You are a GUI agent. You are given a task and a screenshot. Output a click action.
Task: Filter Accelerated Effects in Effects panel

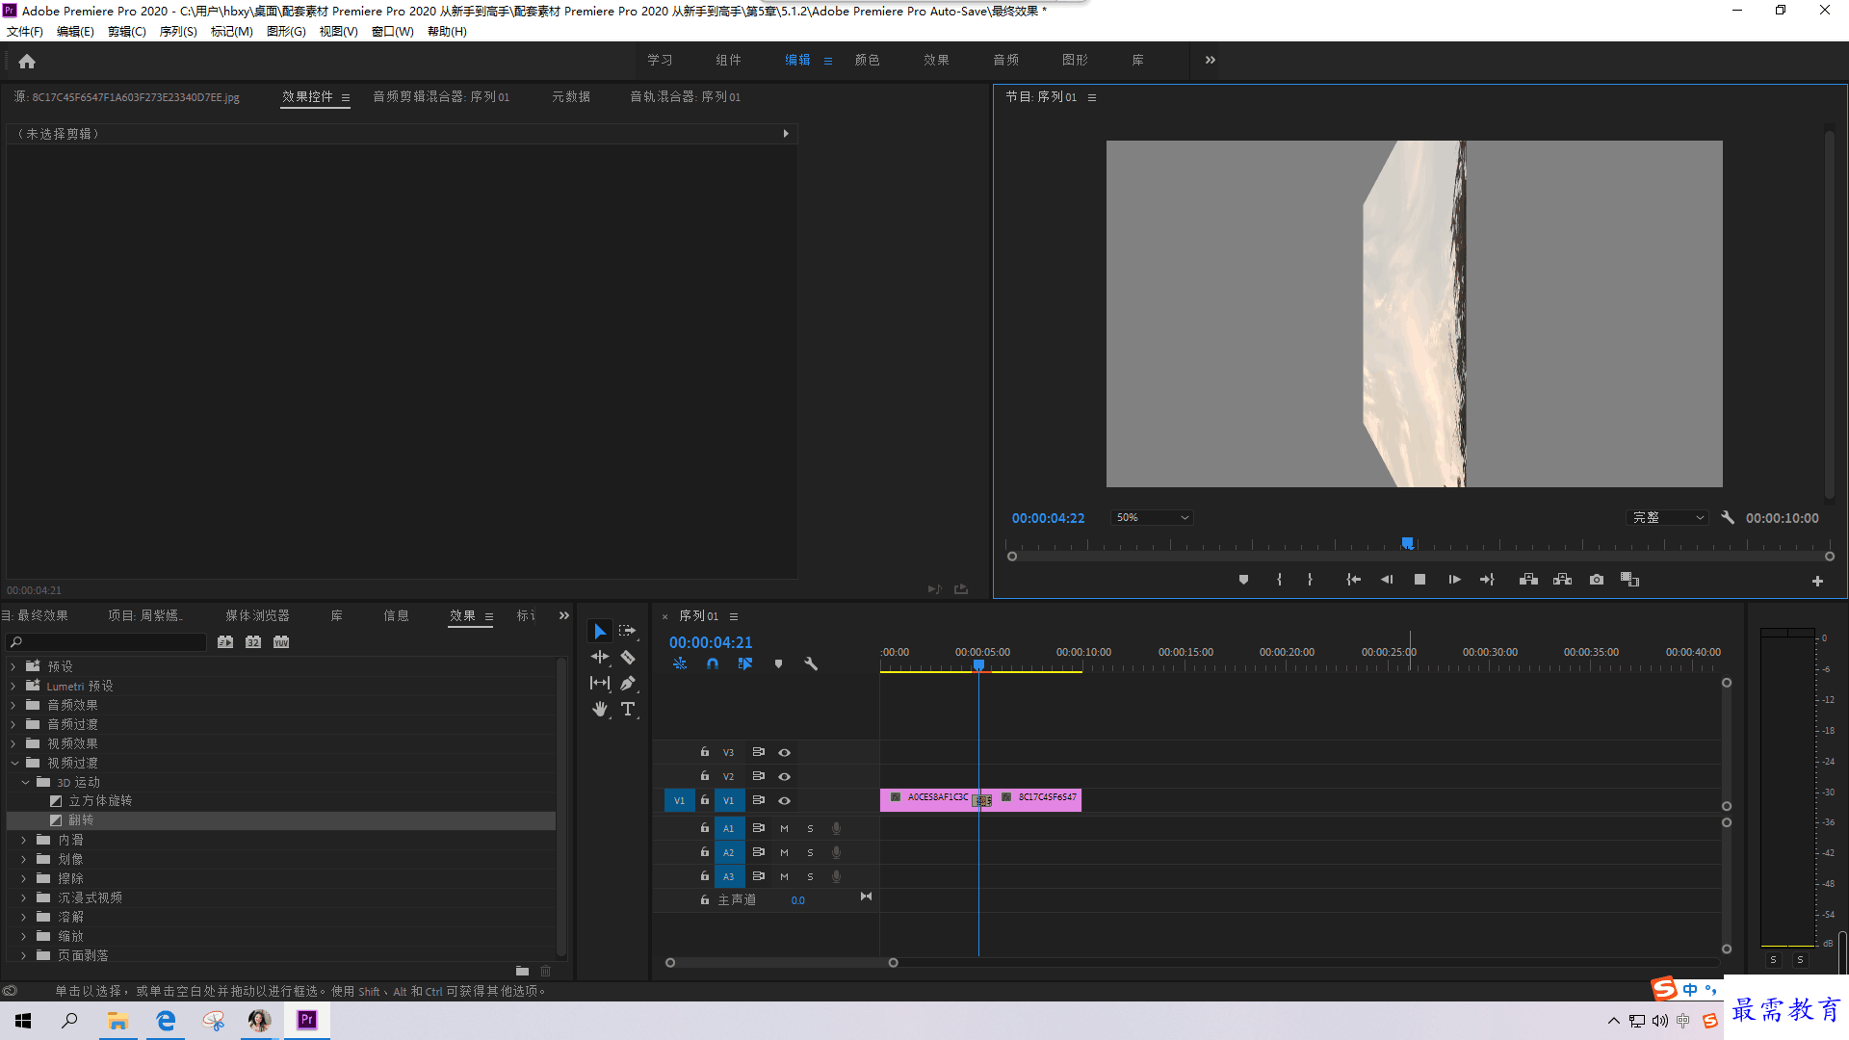[x=225, y=641]
